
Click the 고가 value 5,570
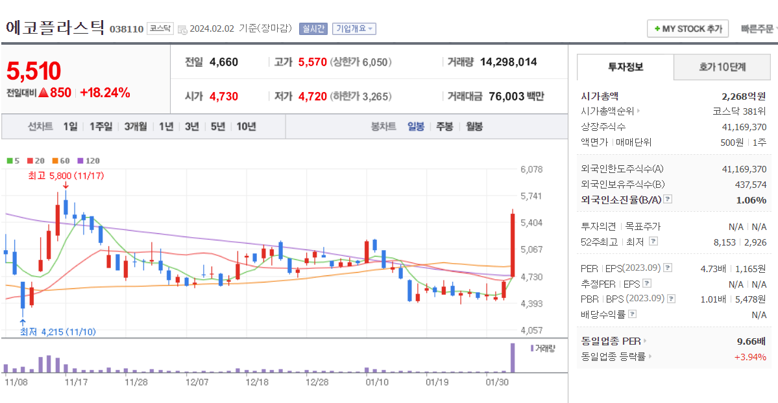click(x=313, y=62)
